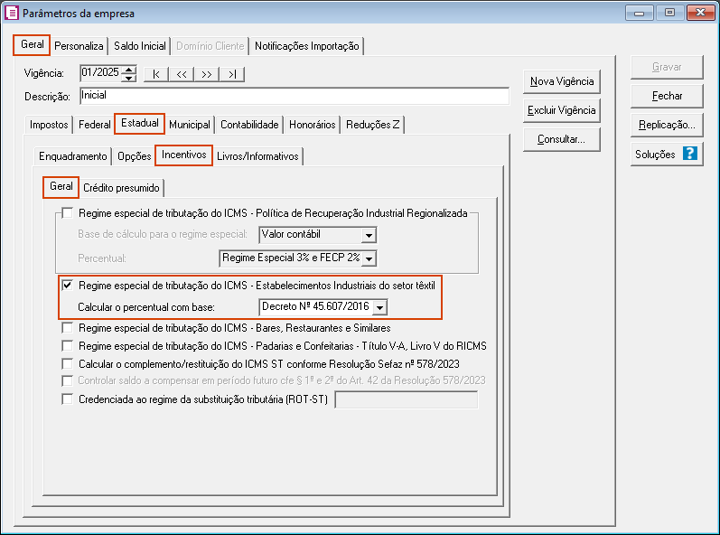Click the Soluções help question mark icon
Image resolution: width=720 pixels, height=535 pixels.
(x=690, y=154)
